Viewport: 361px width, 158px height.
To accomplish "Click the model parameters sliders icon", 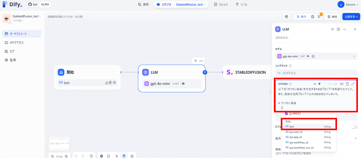I will (313, 56).
